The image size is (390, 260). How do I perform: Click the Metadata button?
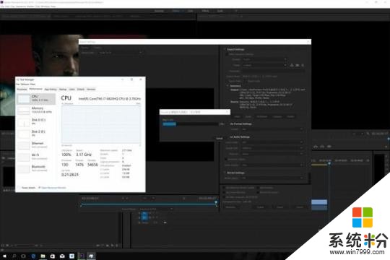(230, 207)
